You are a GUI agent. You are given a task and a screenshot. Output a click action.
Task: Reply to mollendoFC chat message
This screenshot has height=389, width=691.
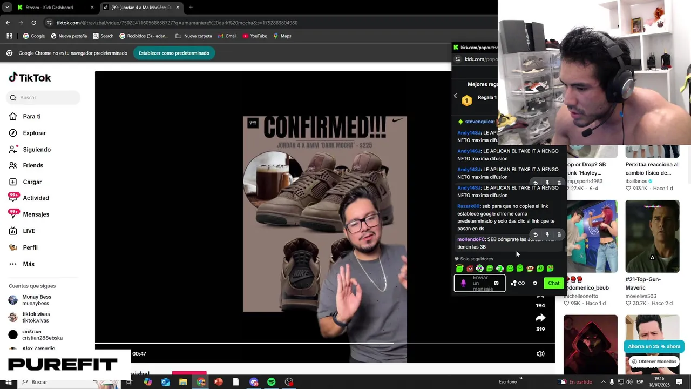pyautogui.click(x=535, y=235)
